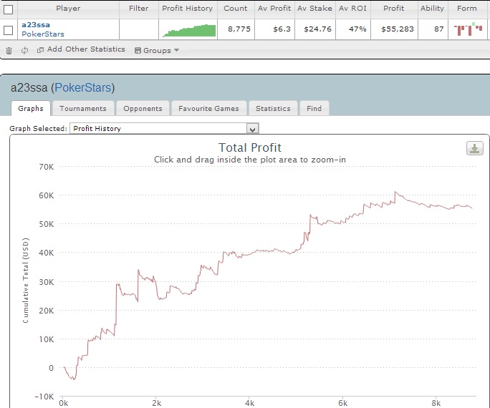Click the 60K y-axis label
Screen dimensions: 490x408
[47, 195]
